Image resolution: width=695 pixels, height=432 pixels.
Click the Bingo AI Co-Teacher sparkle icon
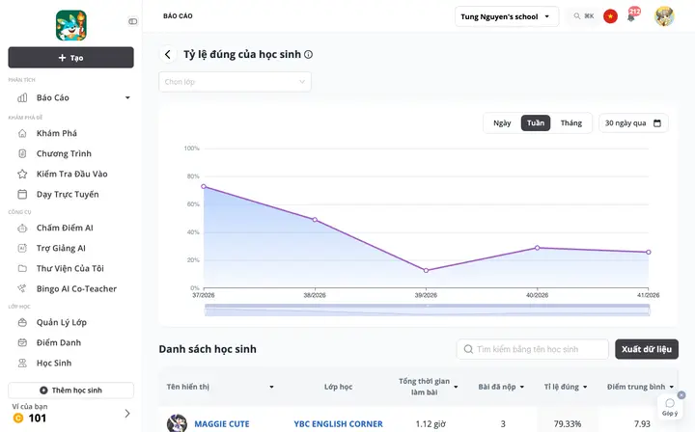click(22, 288)
